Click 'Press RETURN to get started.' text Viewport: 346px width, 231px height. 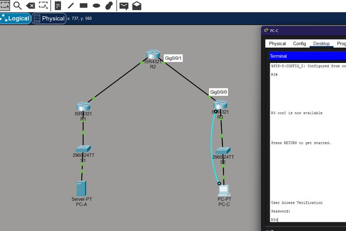coord(301,143)
